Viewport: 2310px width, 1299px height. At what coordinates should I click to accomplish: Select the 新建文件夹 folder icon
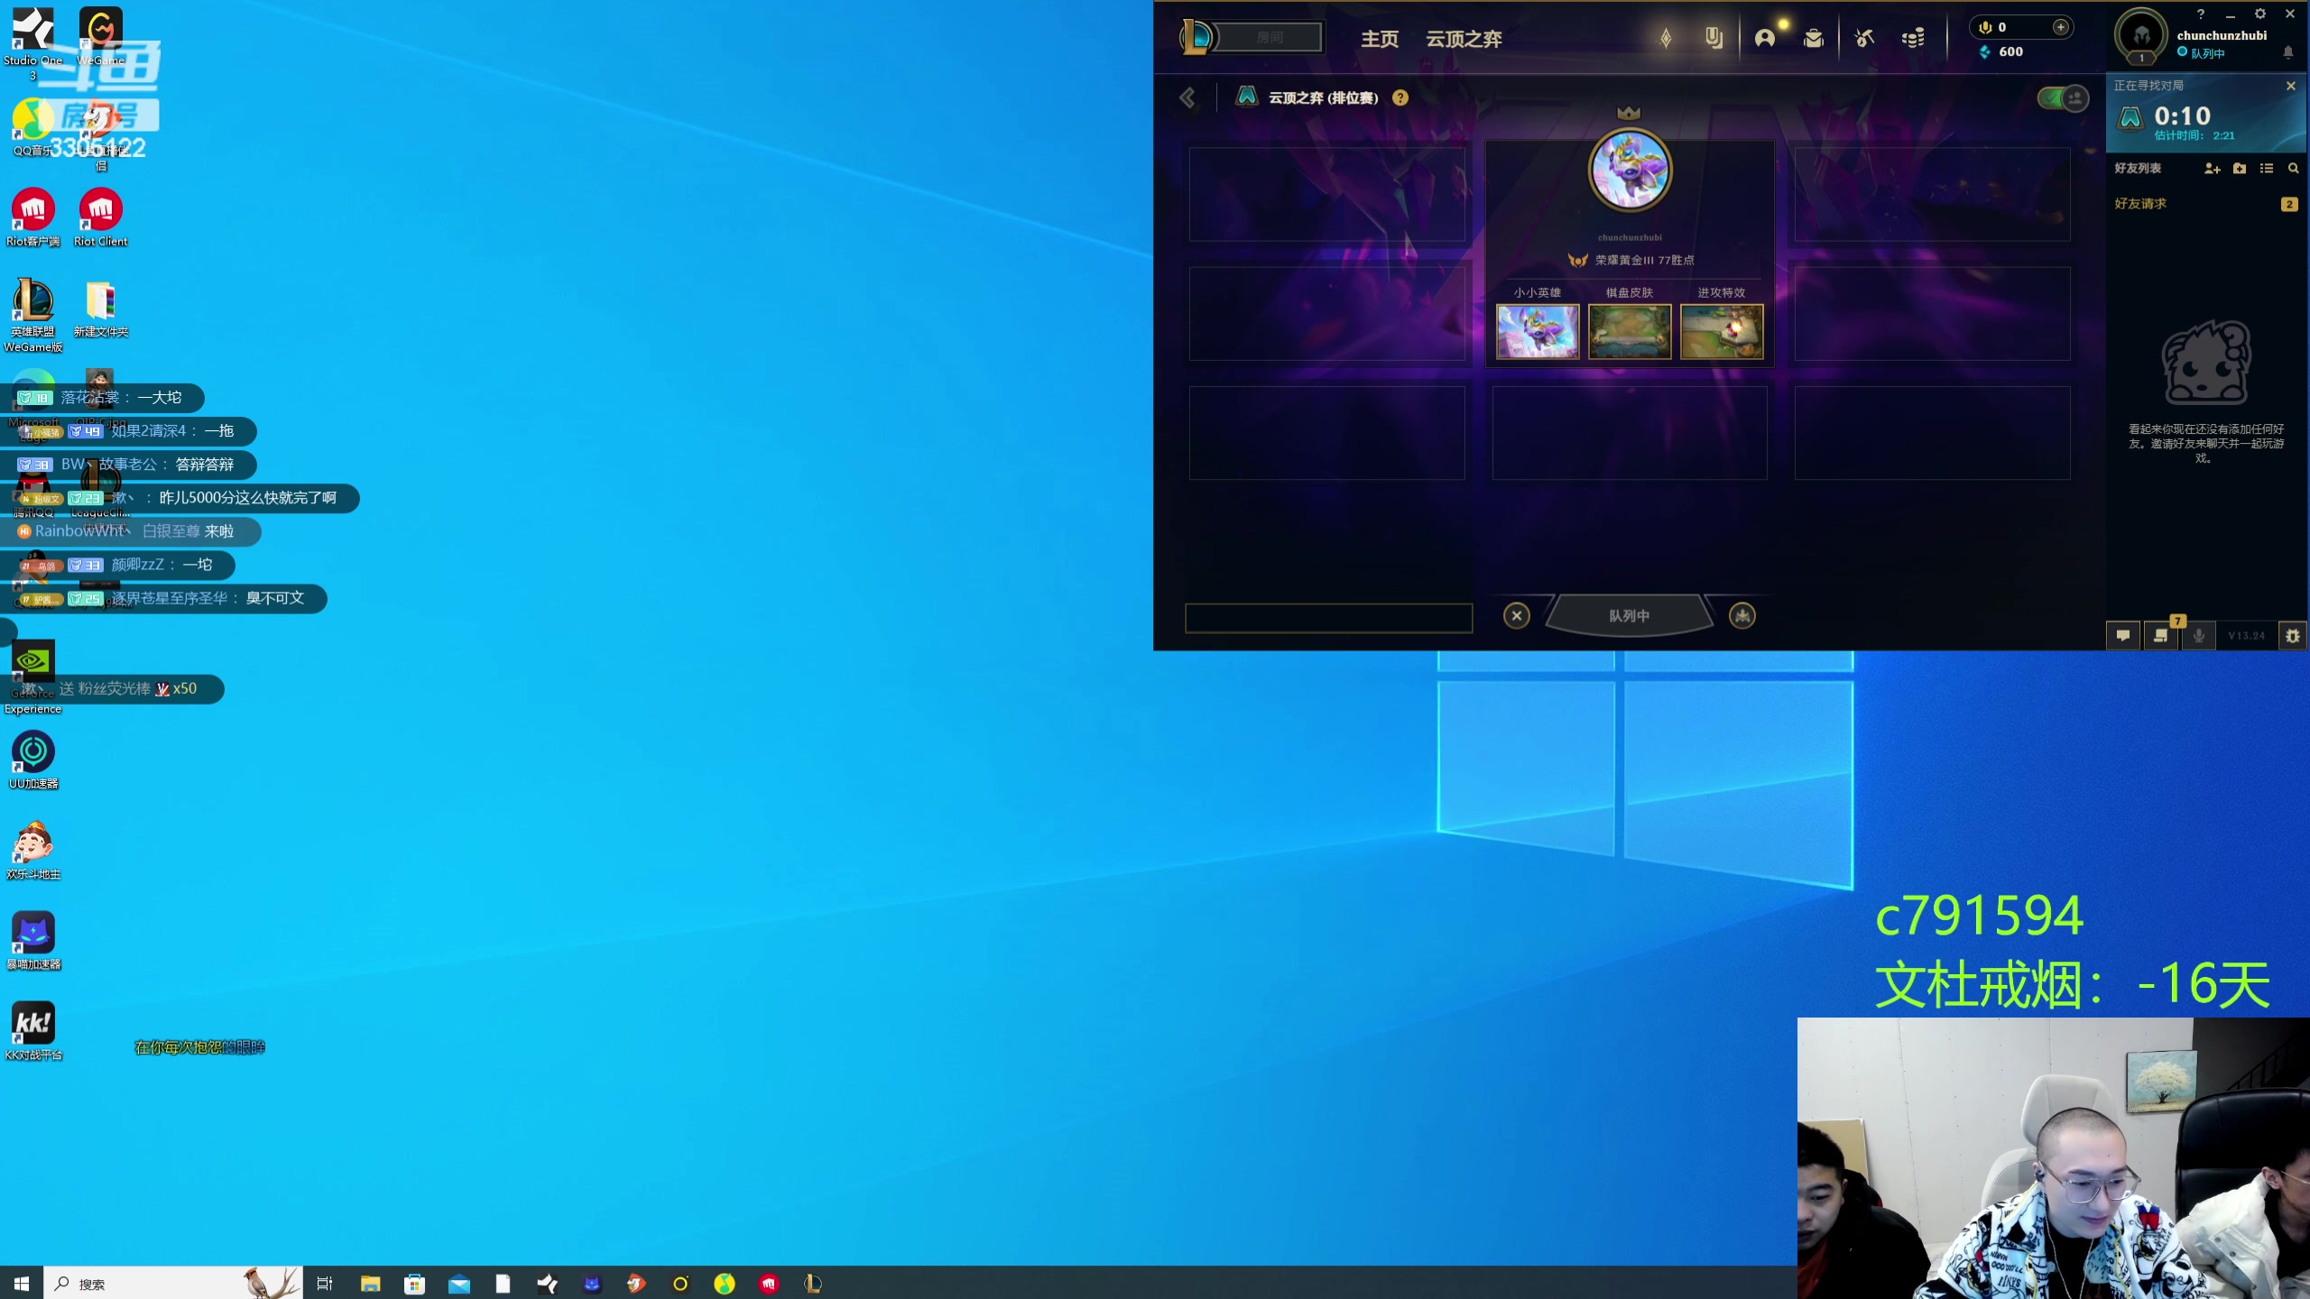click(101, 309)
